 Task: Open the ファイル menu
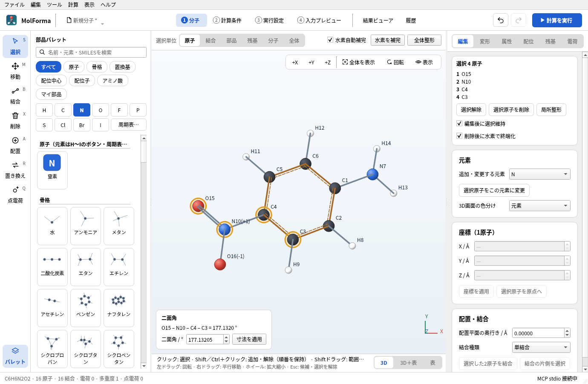pyautogui.click(x=14, y=5)
